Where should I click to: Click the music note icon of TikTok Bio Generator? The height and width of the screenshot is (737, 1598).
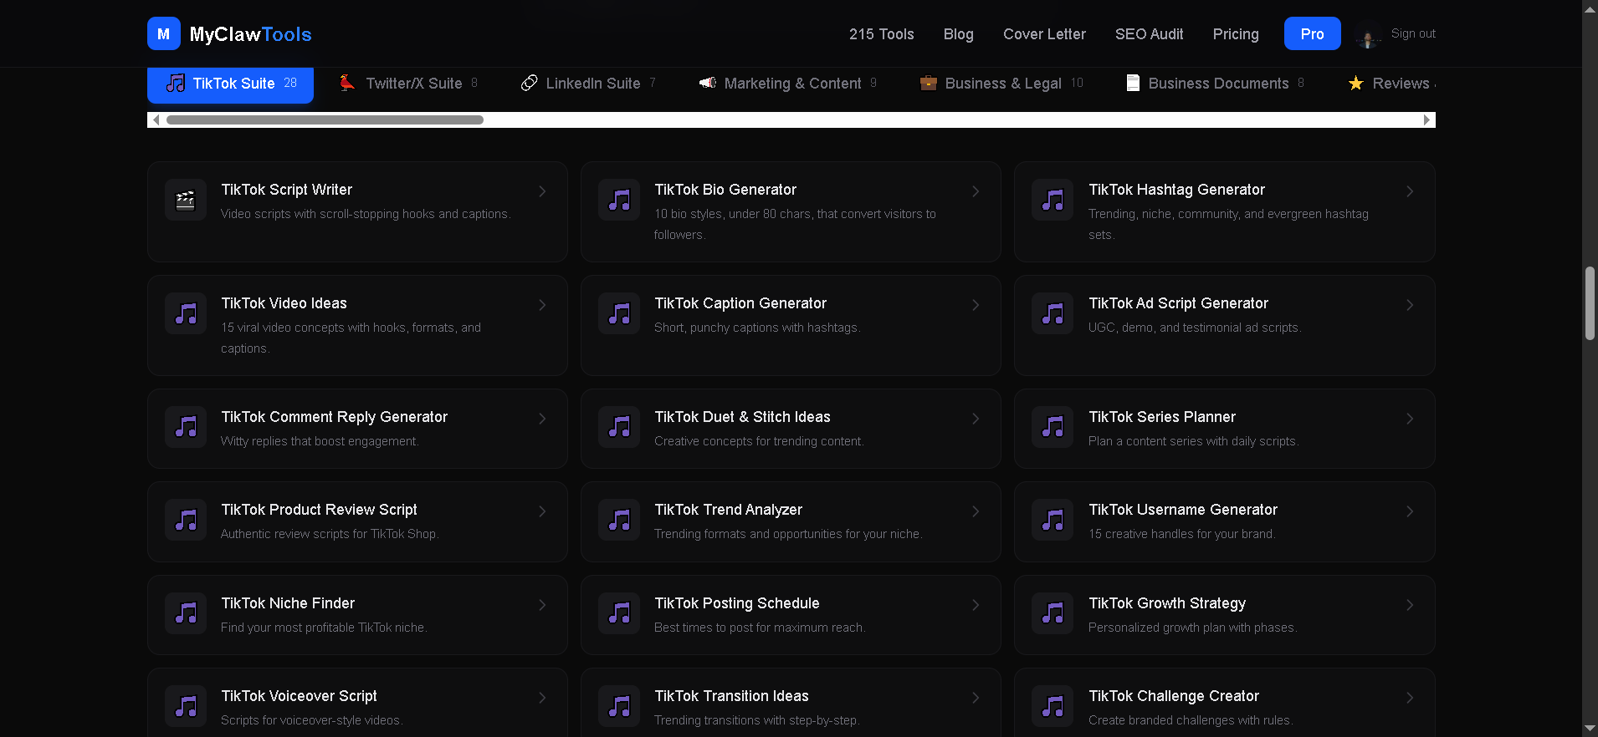tap(619, 200)
